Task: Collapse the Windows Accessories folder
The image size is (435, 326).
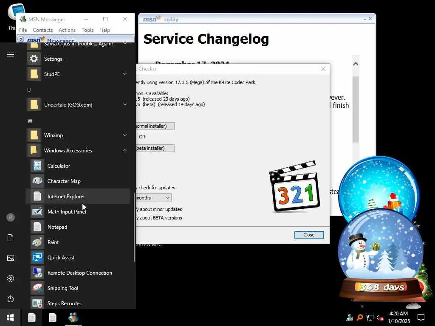Action: tap(125, 150)
